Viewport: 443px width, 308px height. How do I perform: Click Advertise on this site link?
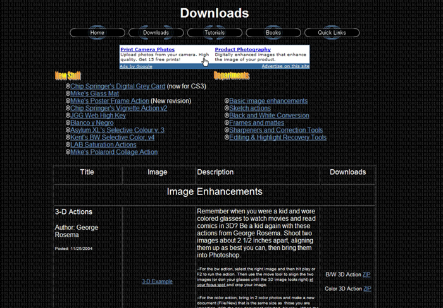(x=285, y=66)
